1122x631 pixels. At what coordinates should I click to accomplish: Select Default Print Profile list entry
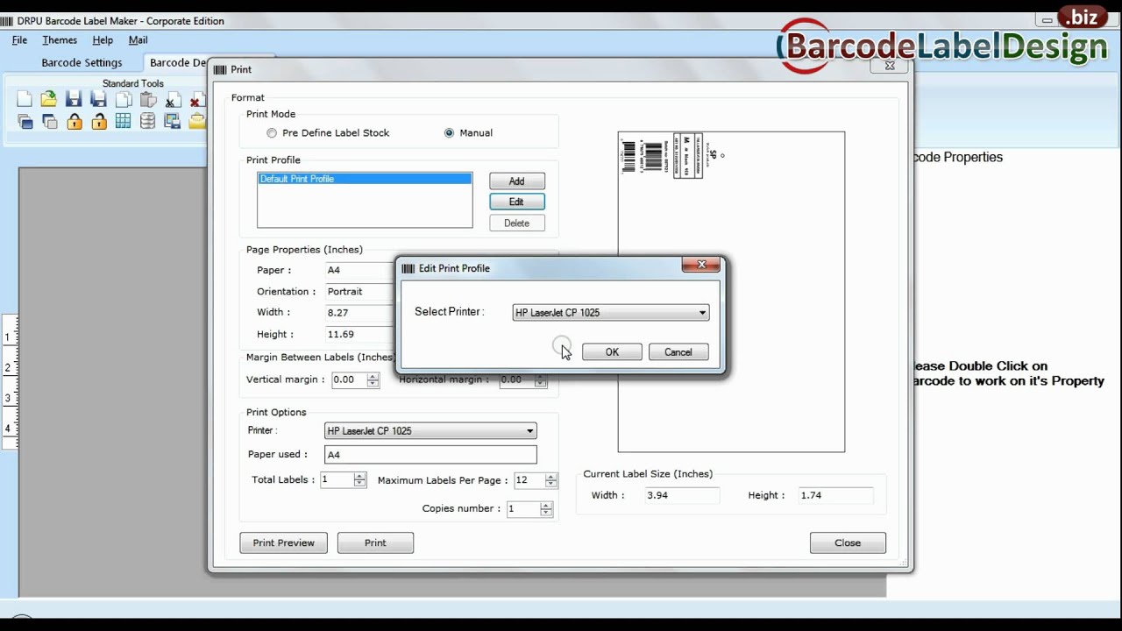[365, 179]
